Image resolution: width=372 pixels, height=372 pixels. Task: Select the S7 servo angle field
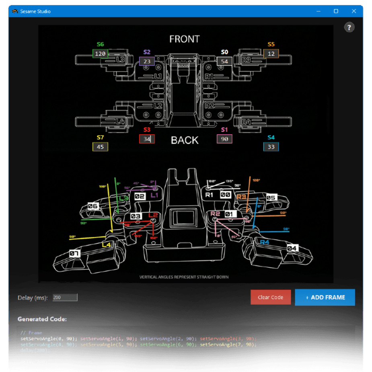[x=100, y=147]
